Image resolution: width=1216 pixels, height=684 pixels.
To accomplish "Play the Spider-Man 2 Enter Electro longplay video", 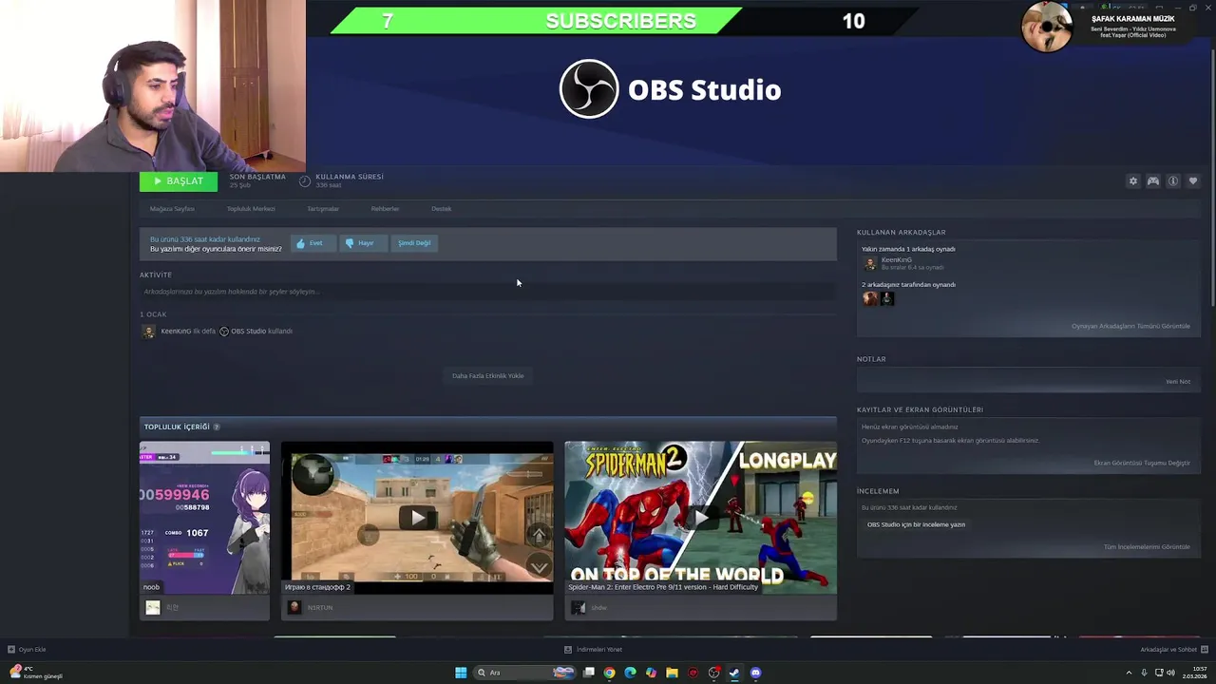I will [x=700, y=518].
